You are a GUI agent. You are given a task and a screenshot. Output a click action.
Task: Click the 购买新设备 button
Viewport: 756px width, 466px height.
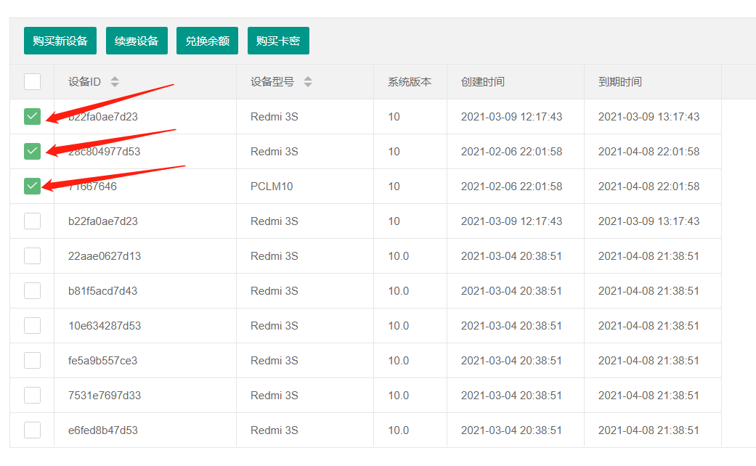click(60, 41)
